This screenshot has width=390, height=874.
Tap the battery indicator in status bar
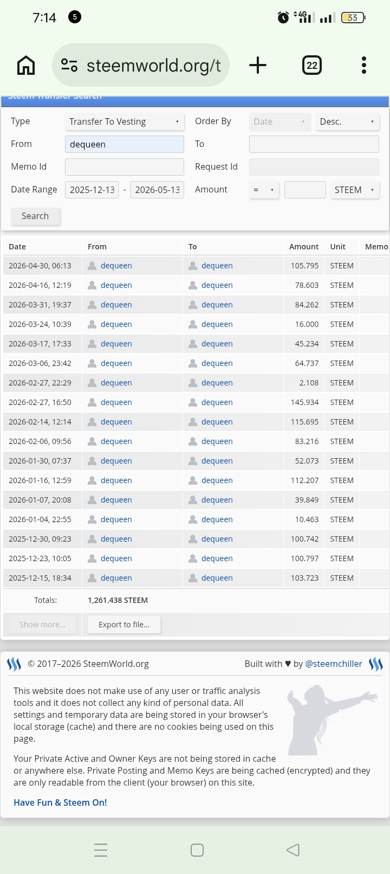353,18
